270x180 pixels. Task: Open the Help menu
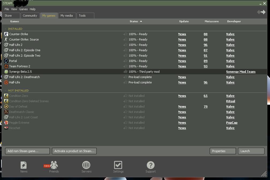coord(33,9)
